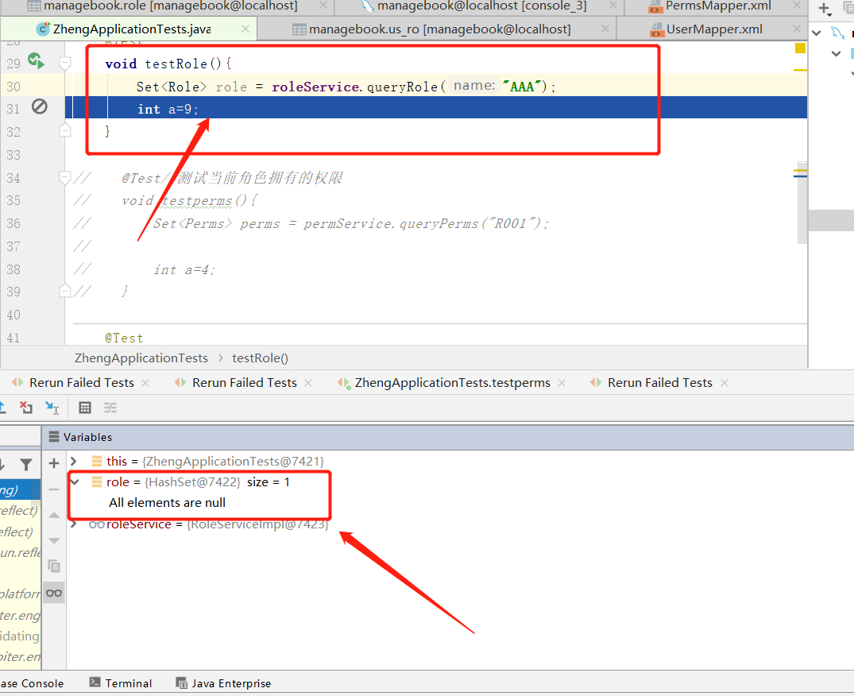The height and width of the screenshot is (696, 854).
Task: Close the managebook.us_ro tab
Action: (x=605, y=29)
